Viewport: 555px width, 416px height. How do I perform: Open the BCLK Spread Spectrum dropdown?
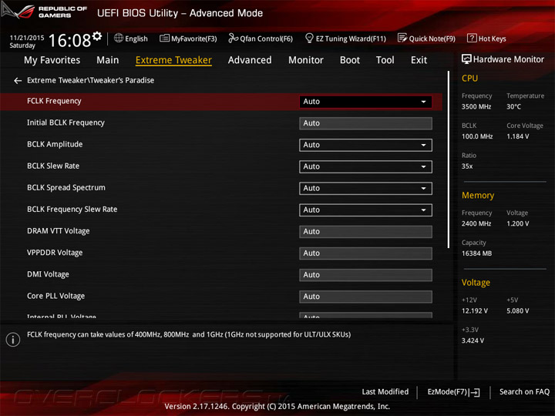pyautogui.click(x=365, y=188)
